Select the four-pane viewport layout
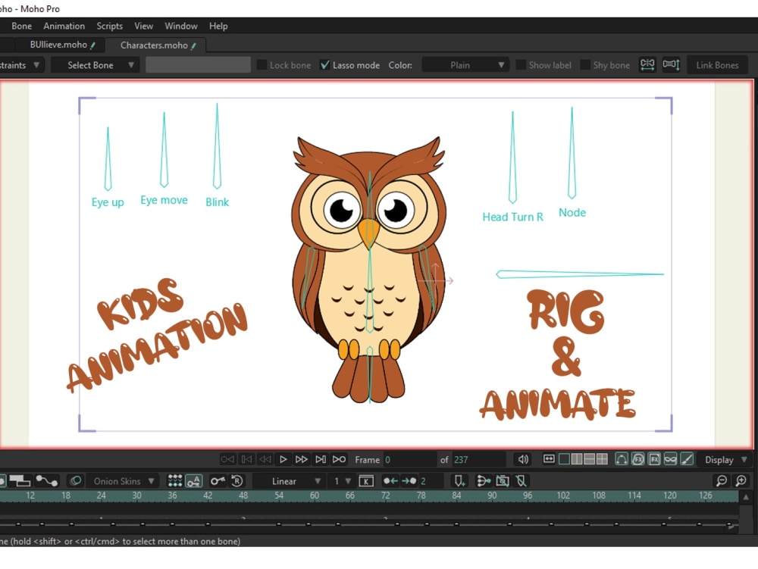The height and width of the screenshot is (569, 758). (602, 459)
